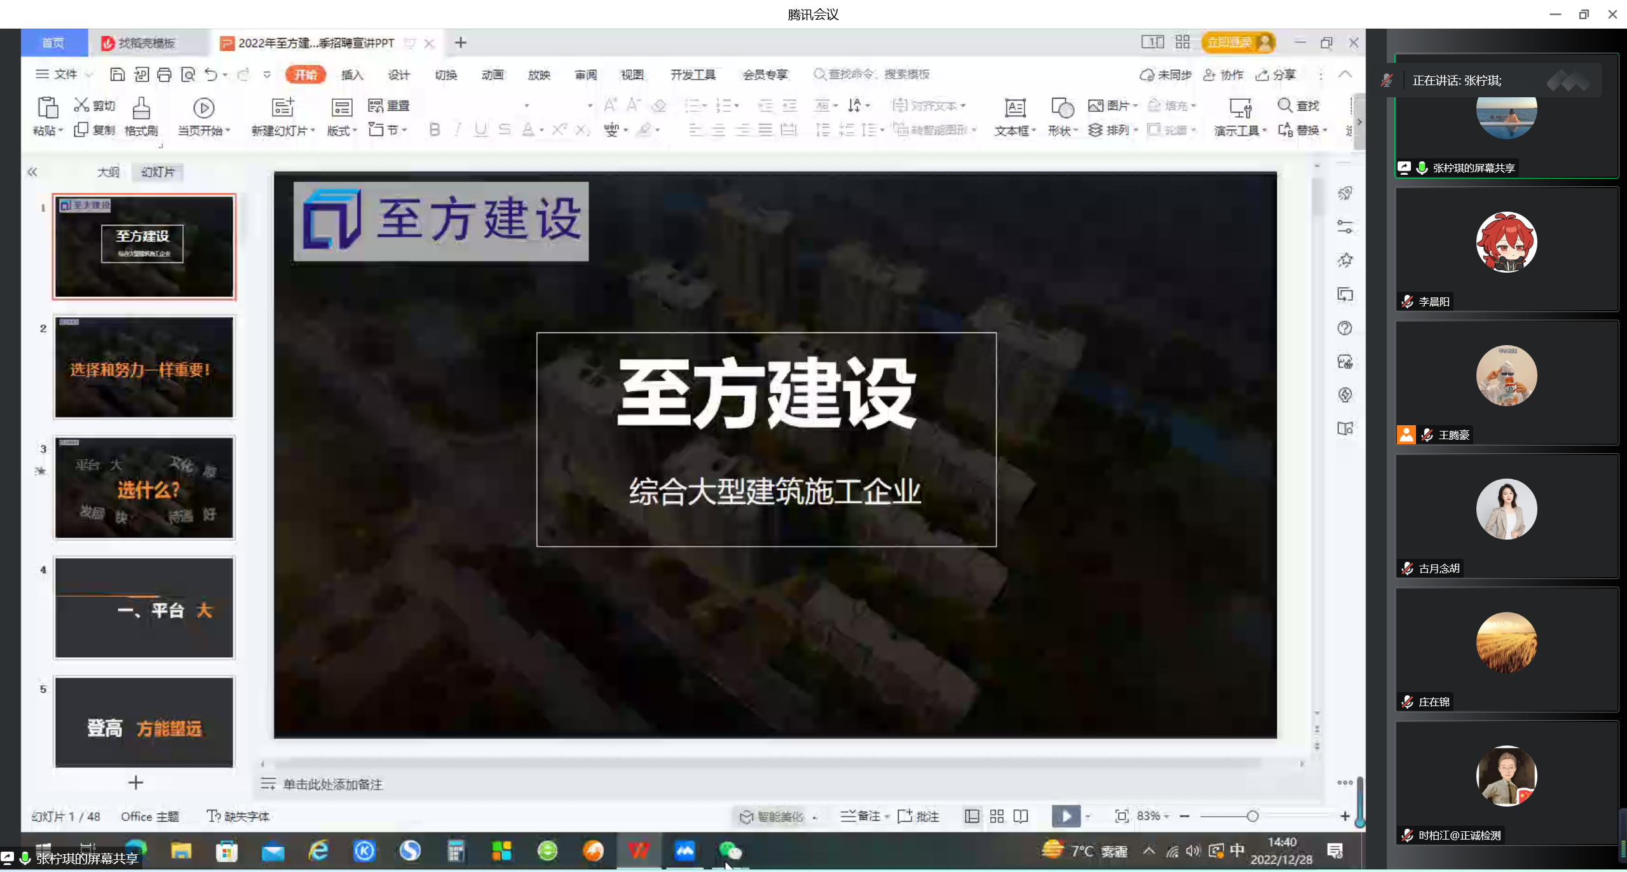
Task: Click the Print Preview icon
Action: (x=188, y=74)
